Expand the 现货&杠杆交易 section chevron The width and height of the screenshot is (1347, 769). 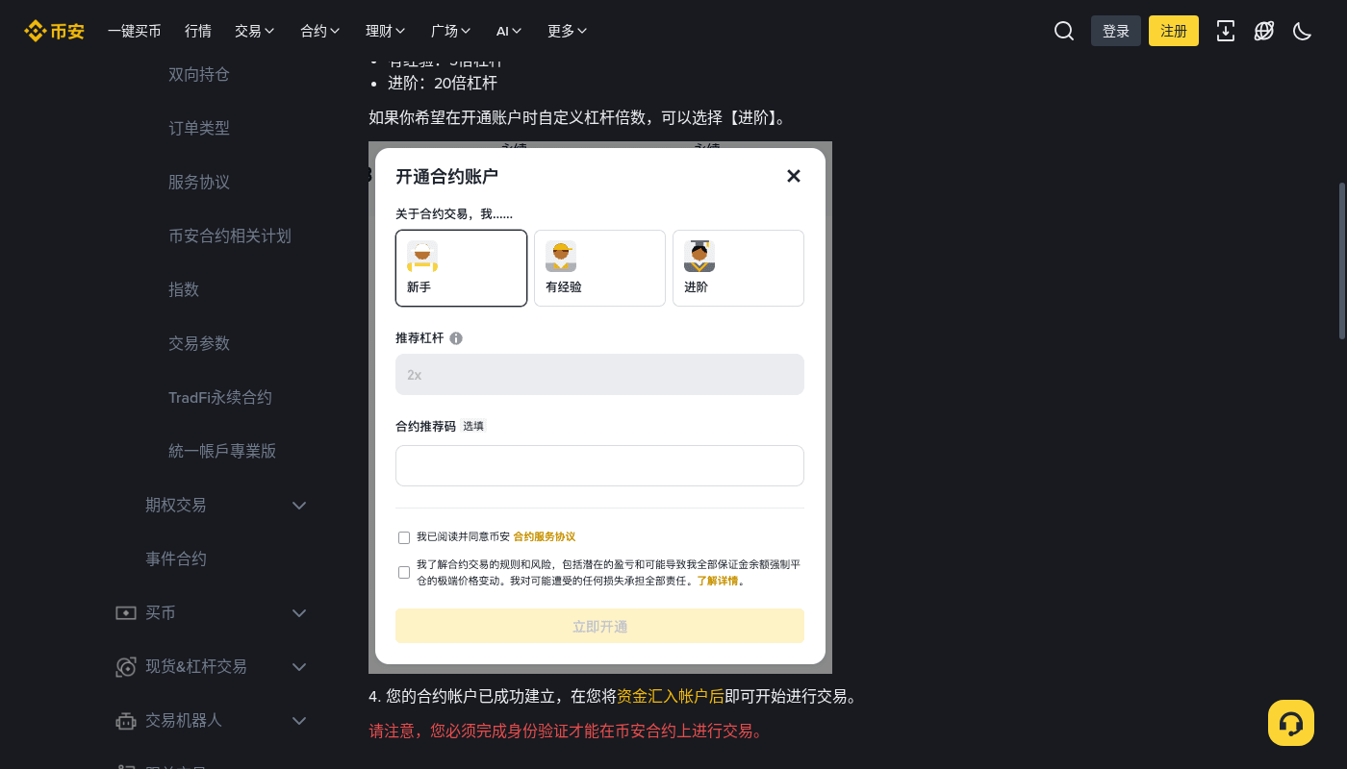pyautogui.click(x=299, y=666)
